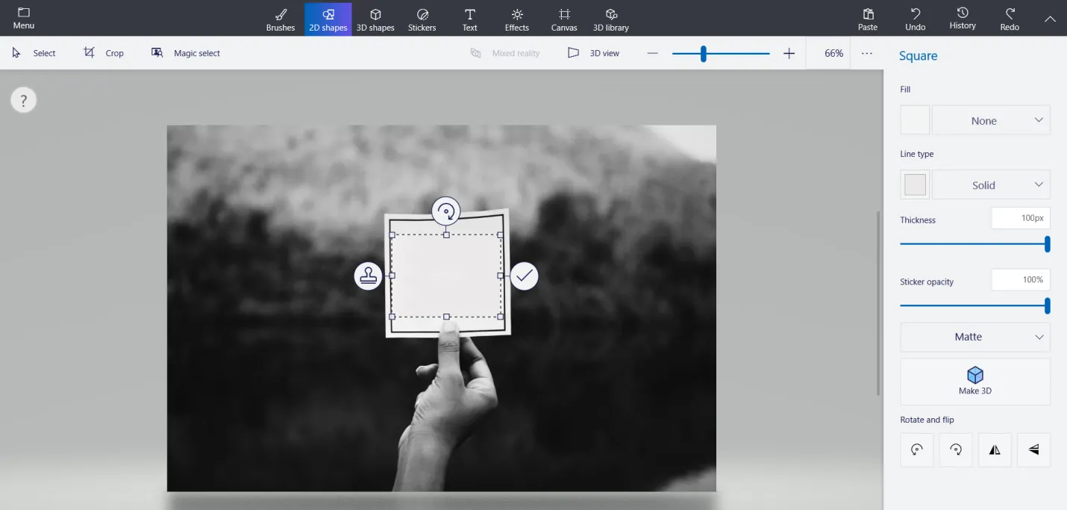Viewport: 1067px width, 510px height.
Task: Activate Magic select
Action: coord(186,53)
